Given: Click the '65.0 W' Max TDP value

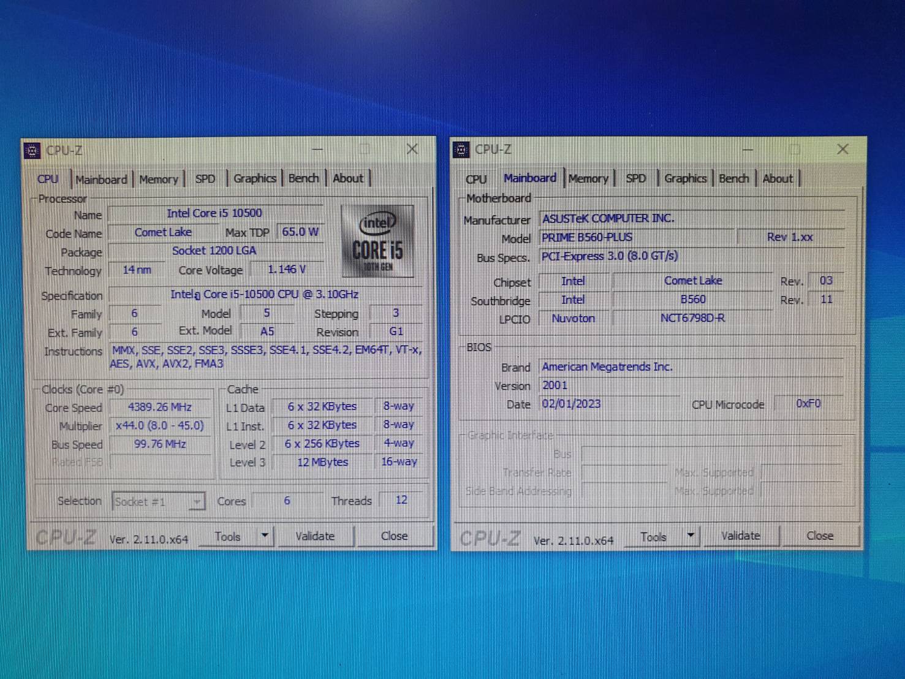Looking at the screenshot, I should click(x=300, y=232).
